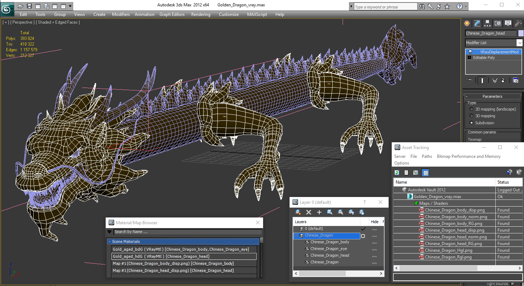This screenshot has height=286, width=524.
Task: Open the Create command panel tab
Action: [x=467, y=23]
